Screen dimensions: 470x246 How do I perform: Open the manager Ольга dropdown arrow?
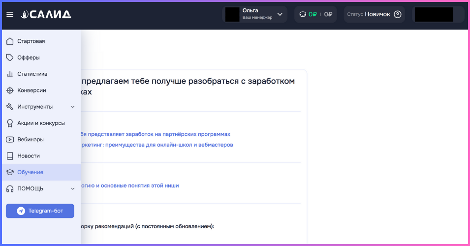coord(280,14)
